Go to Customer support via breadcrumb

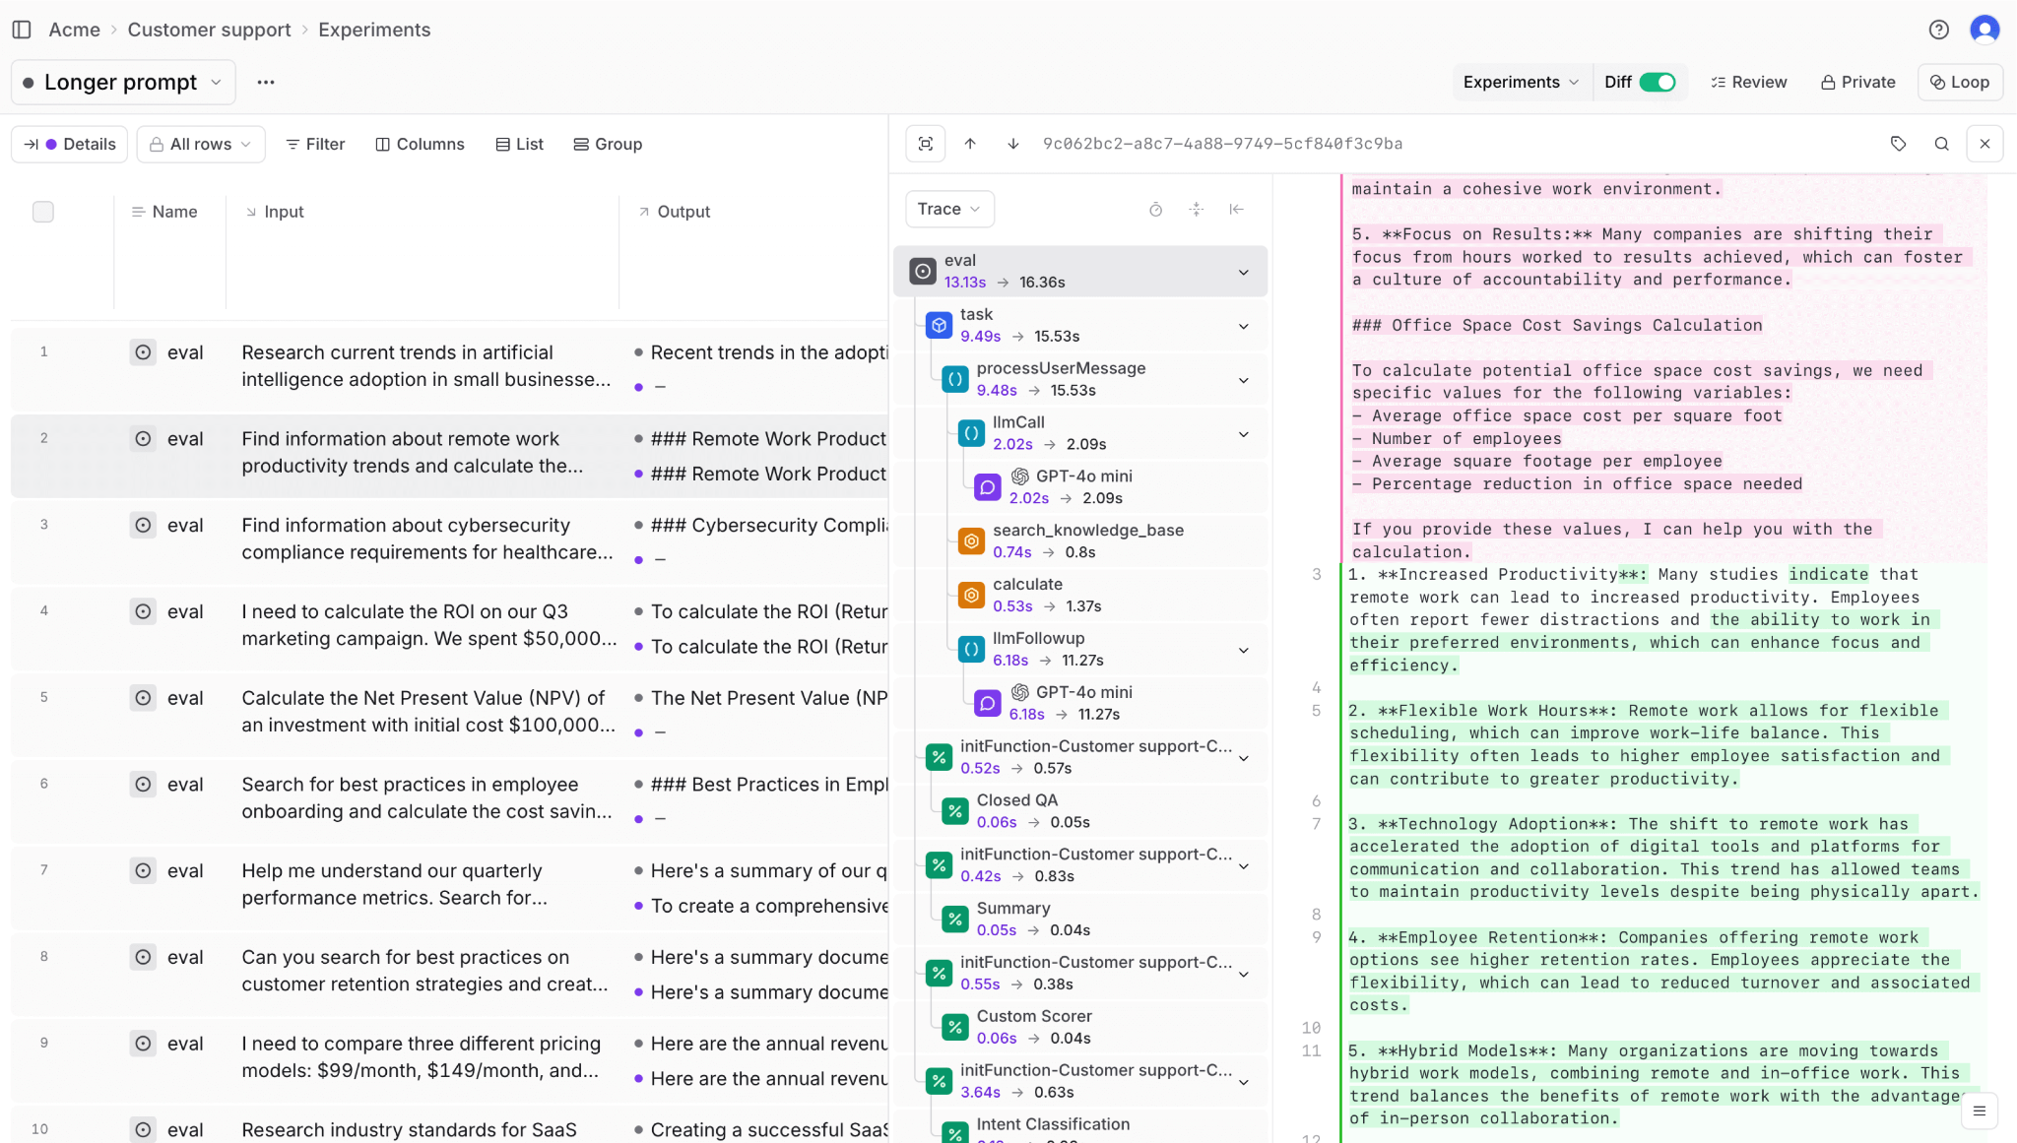pos(209,30)
